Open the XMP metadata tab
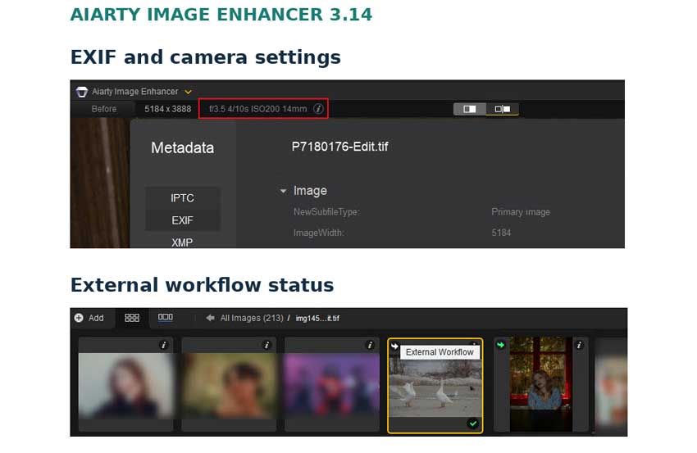Viewport: 697px width, 453px height. pos(182,242)
